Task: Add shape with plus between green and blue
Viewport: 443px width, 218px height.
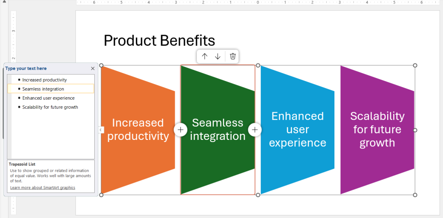Action: click(x=255, y=130)
